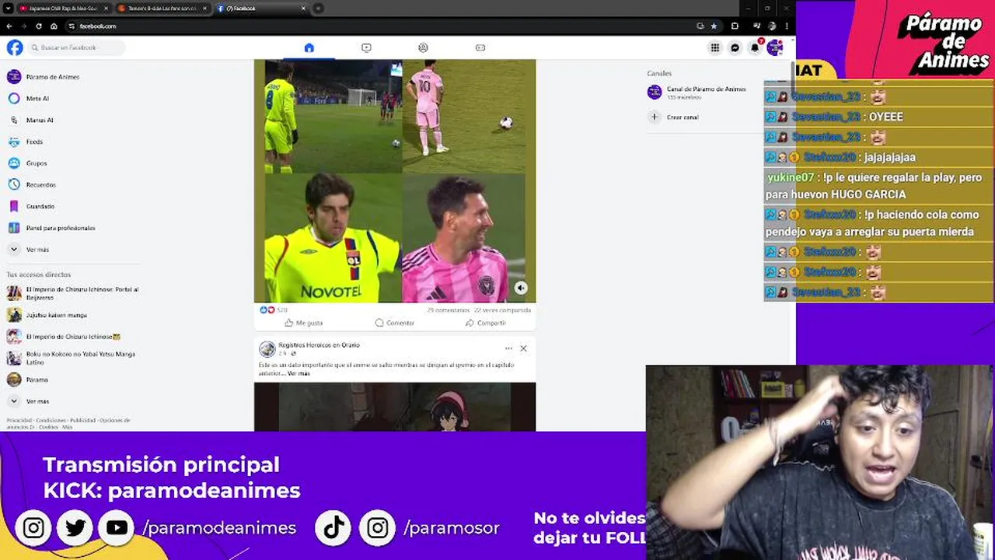Open the Home feed tab
995x560 pixels.
(x=309, y=47)
